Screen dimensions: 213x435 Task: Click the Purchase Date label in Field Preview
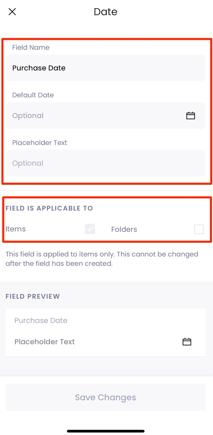coord(41,320)
